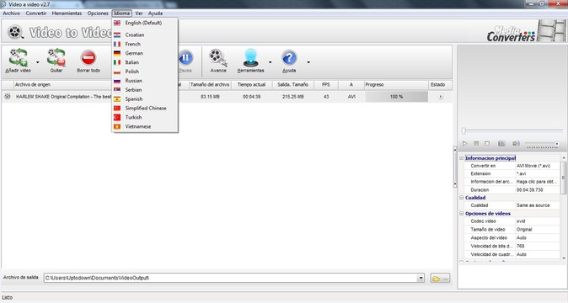Select the HARLEM SHAKE file row
The image size is (568, 303).
[227, 97]
